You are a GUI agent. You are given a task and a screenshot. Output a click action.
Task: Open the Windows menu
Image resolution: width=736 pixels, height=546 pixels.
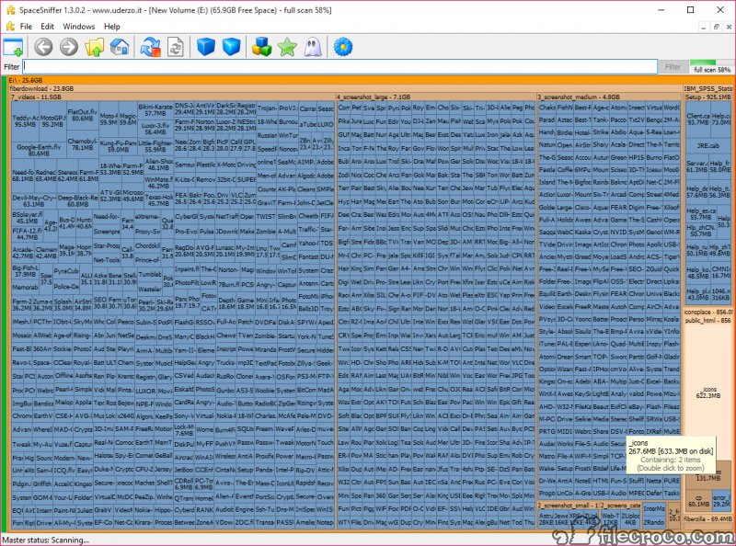[79, 27]
